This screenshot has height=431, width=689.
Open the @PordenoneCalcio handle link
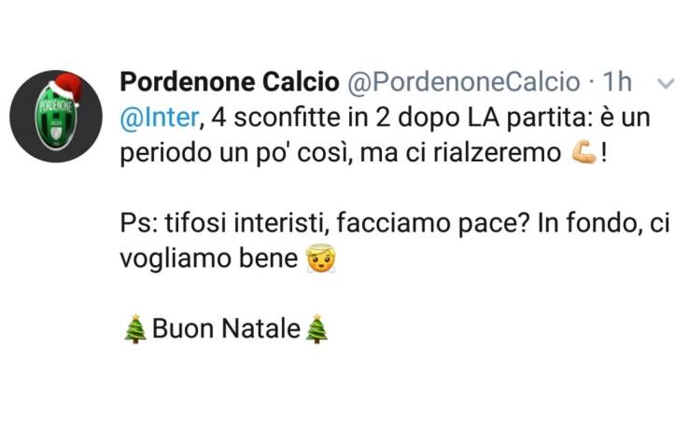click(x=463, y=82)
